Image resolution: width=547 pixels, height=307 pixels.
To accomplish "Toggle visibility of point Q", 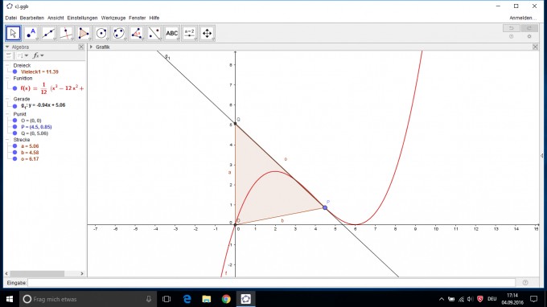I will tap(15, 133).
